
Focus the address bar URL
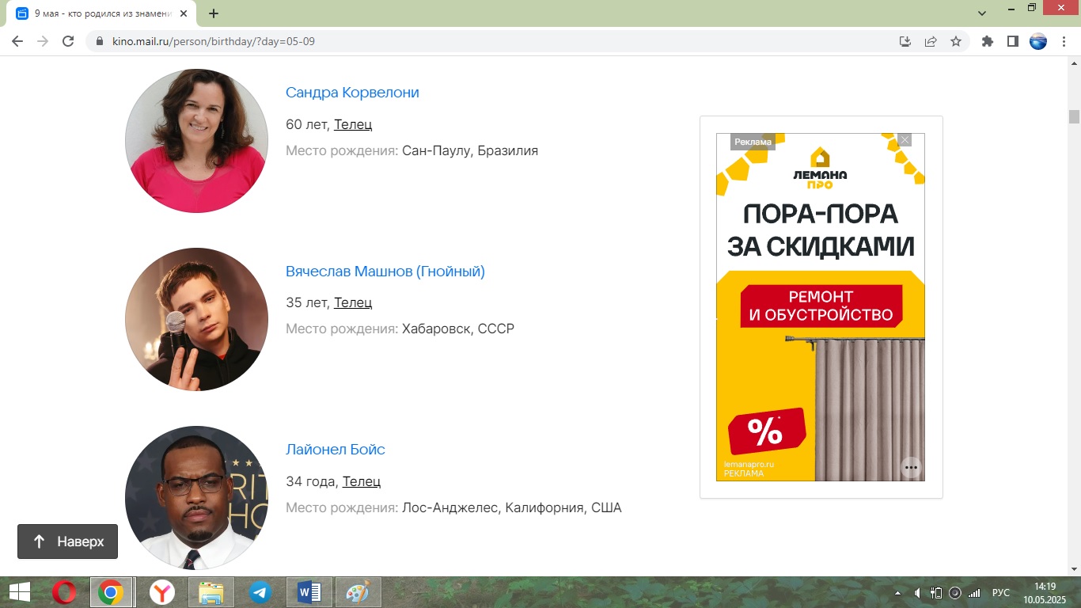[x=212, y=41]
